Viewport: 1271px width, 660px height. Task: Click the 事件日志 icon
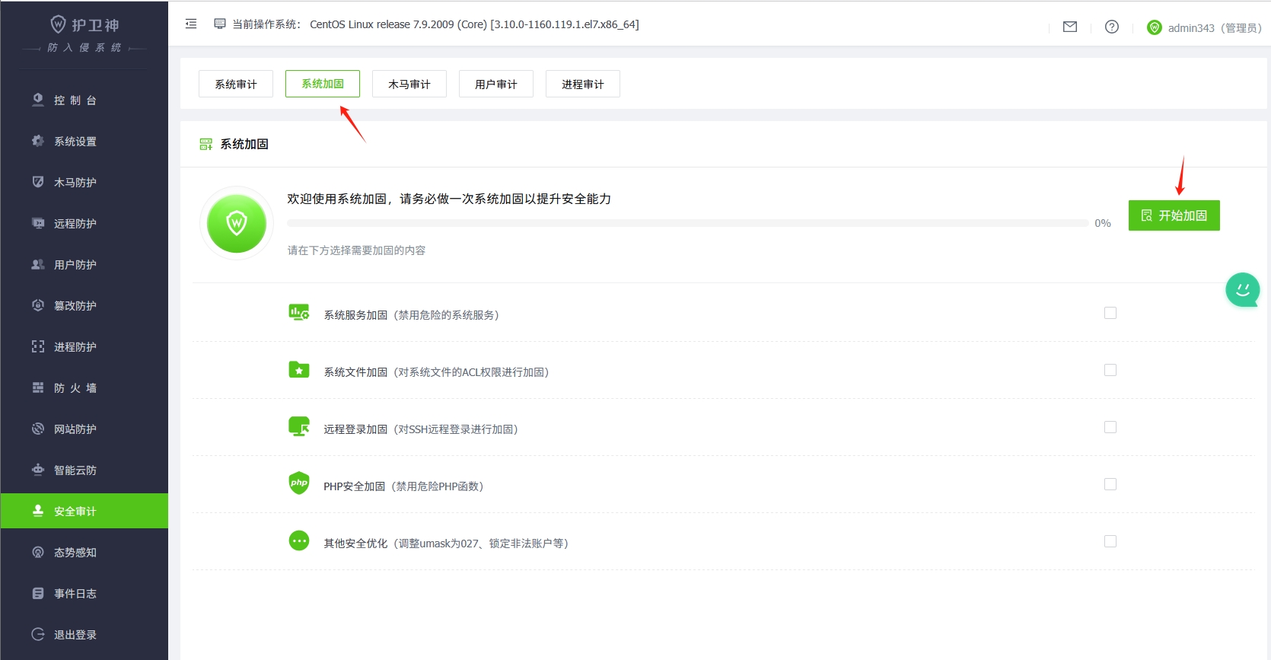(x=38, y=593)
